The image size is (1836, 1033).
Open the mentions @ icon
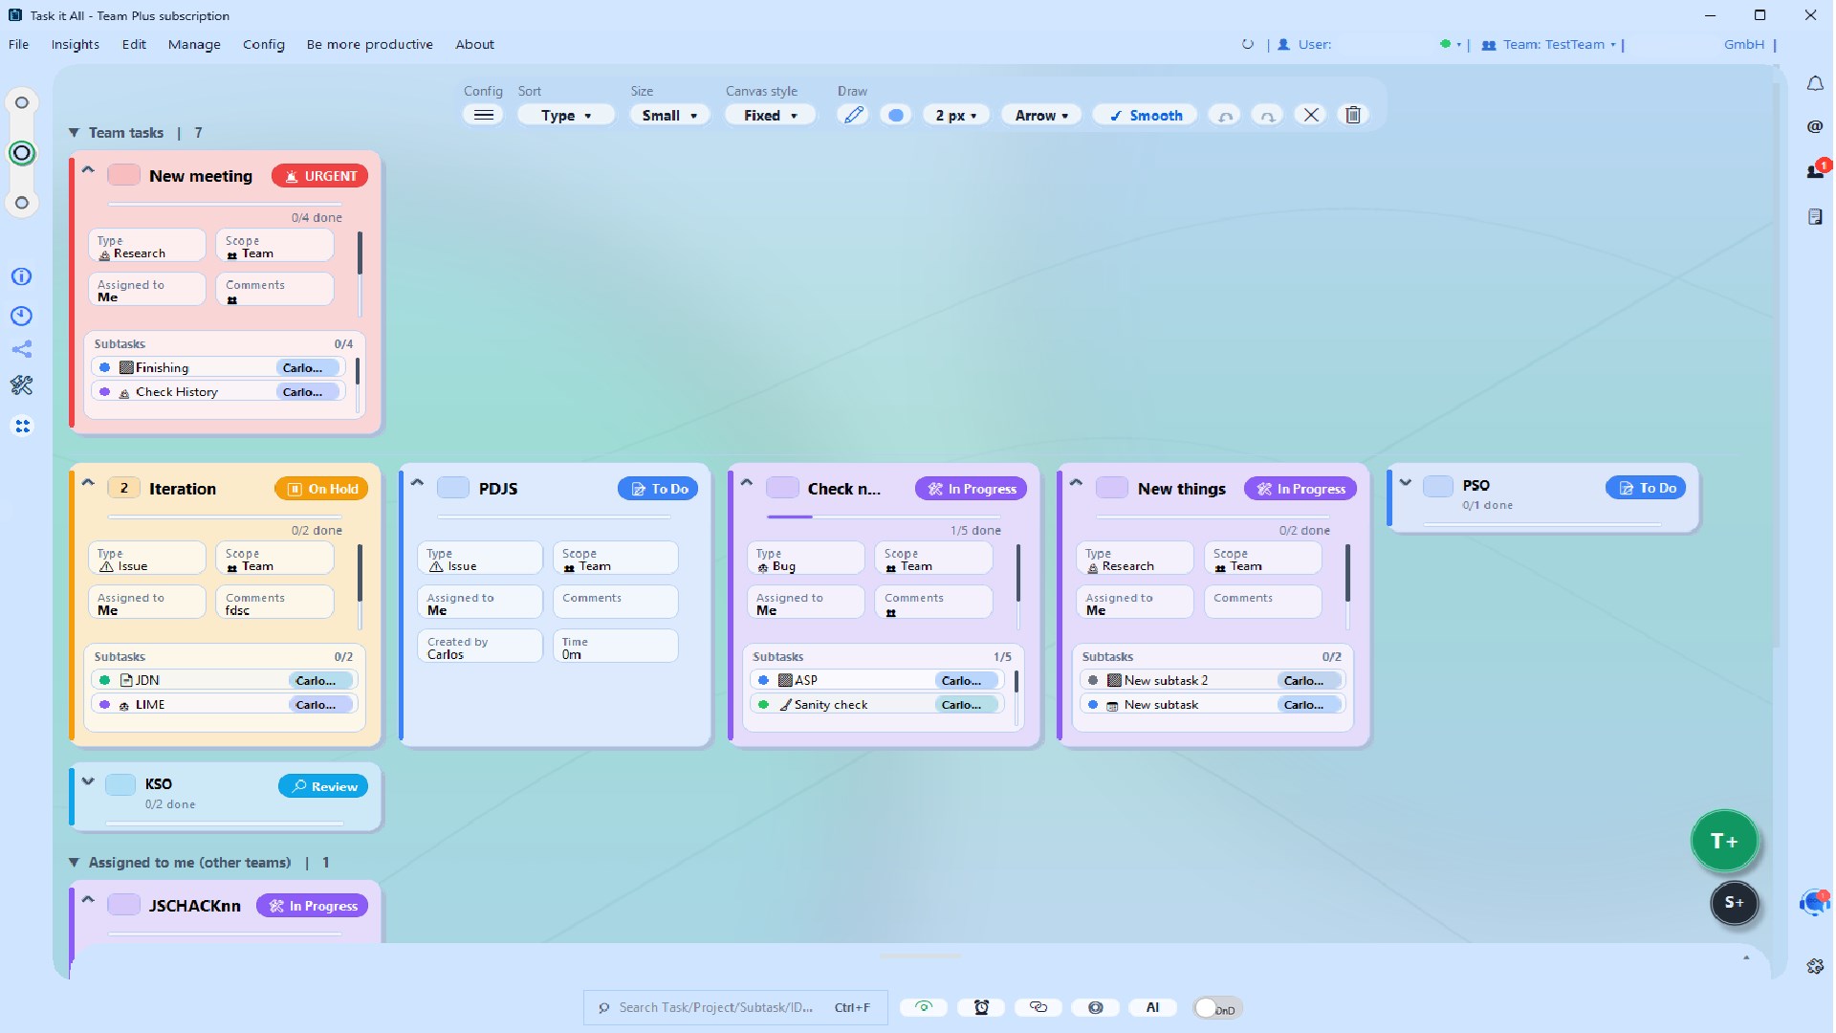pos(1815,126)
